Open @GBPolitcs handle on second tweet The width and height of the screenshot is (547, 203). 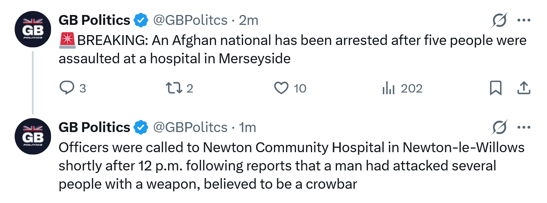pos(190,127)
